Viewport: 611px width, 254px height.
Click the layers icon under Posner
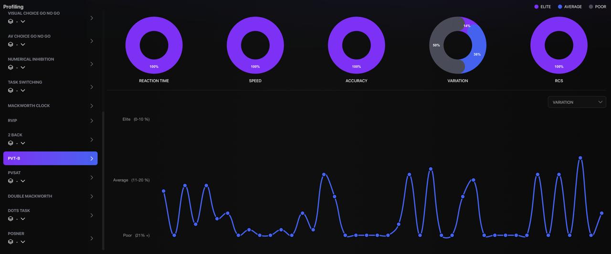(x=11, y=242)
